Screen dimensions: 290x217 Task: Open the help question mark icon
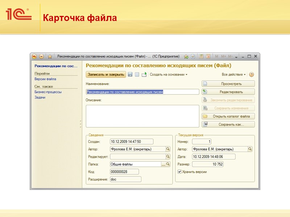point(251,75)
